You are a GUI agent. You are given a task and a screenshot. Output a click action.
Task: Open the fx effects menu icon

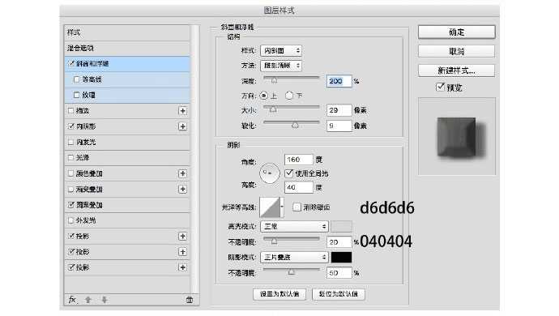(x=72, y=300)
